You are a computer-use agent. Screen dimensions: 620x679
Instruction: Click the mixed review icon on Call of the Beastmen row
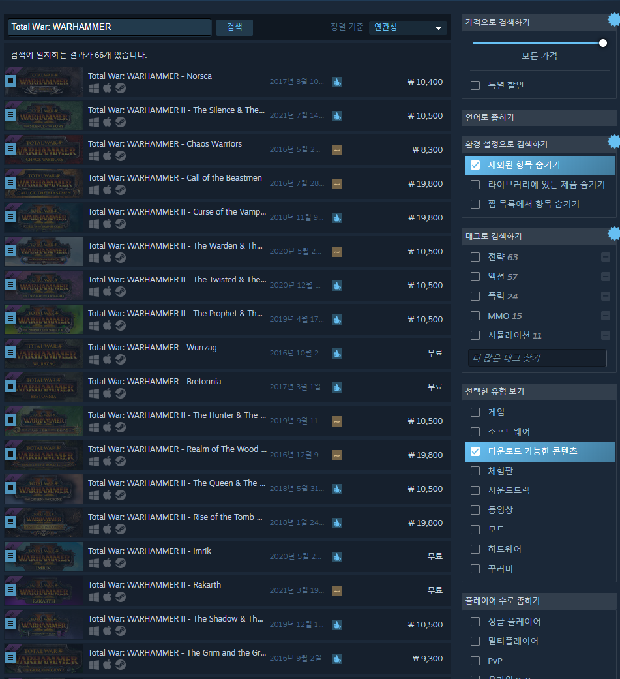pyautogui.click(x=337, y=184)
